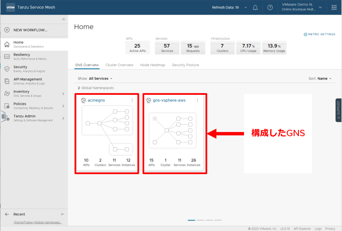Open the notifications bell

click(255, 7)
